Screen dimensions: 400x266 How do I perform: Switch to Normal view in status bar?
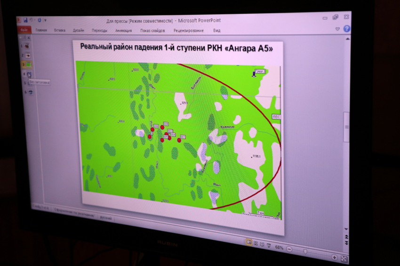coord(249,243)
